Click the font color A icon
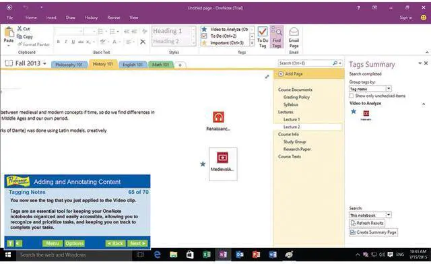 (114, 42)
